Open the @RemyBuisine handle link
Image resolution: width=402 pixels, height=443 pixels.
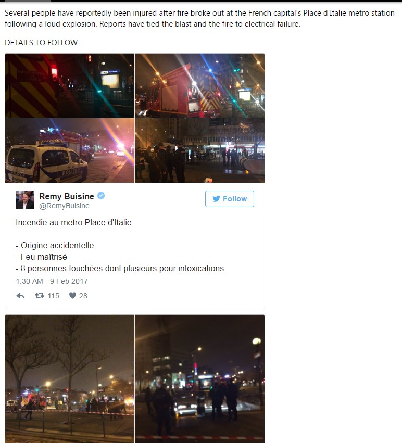click(64, 206)
